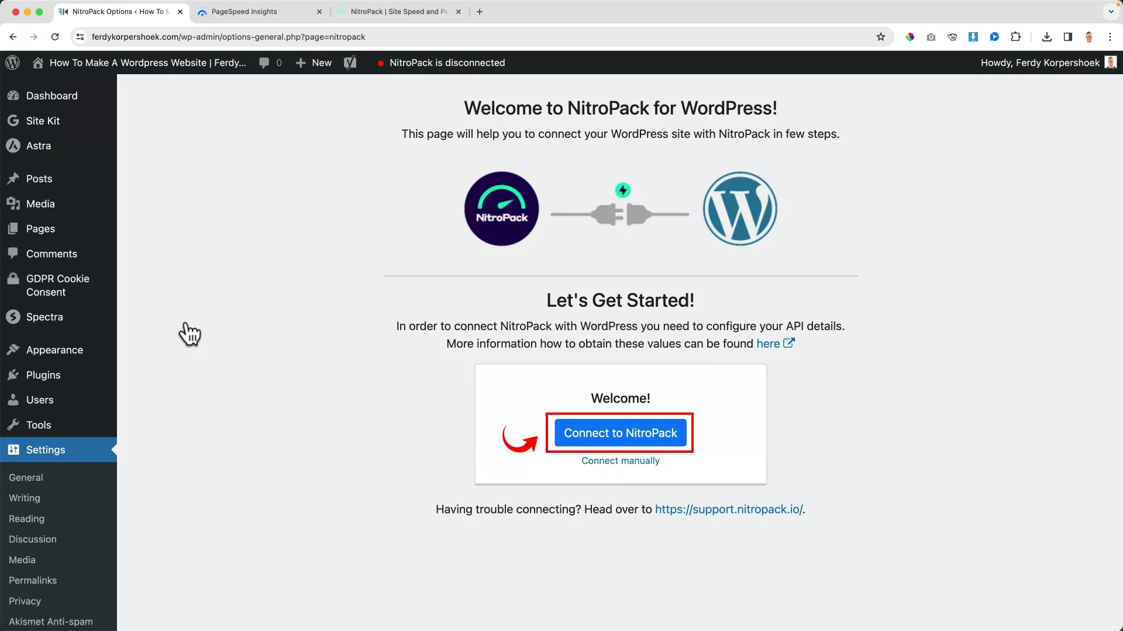Image resolution: width=1123 pixels, height=631 pixels.
Task: Open the NitroPack support link
Action: pyautogui.click(x=729, y=509)
